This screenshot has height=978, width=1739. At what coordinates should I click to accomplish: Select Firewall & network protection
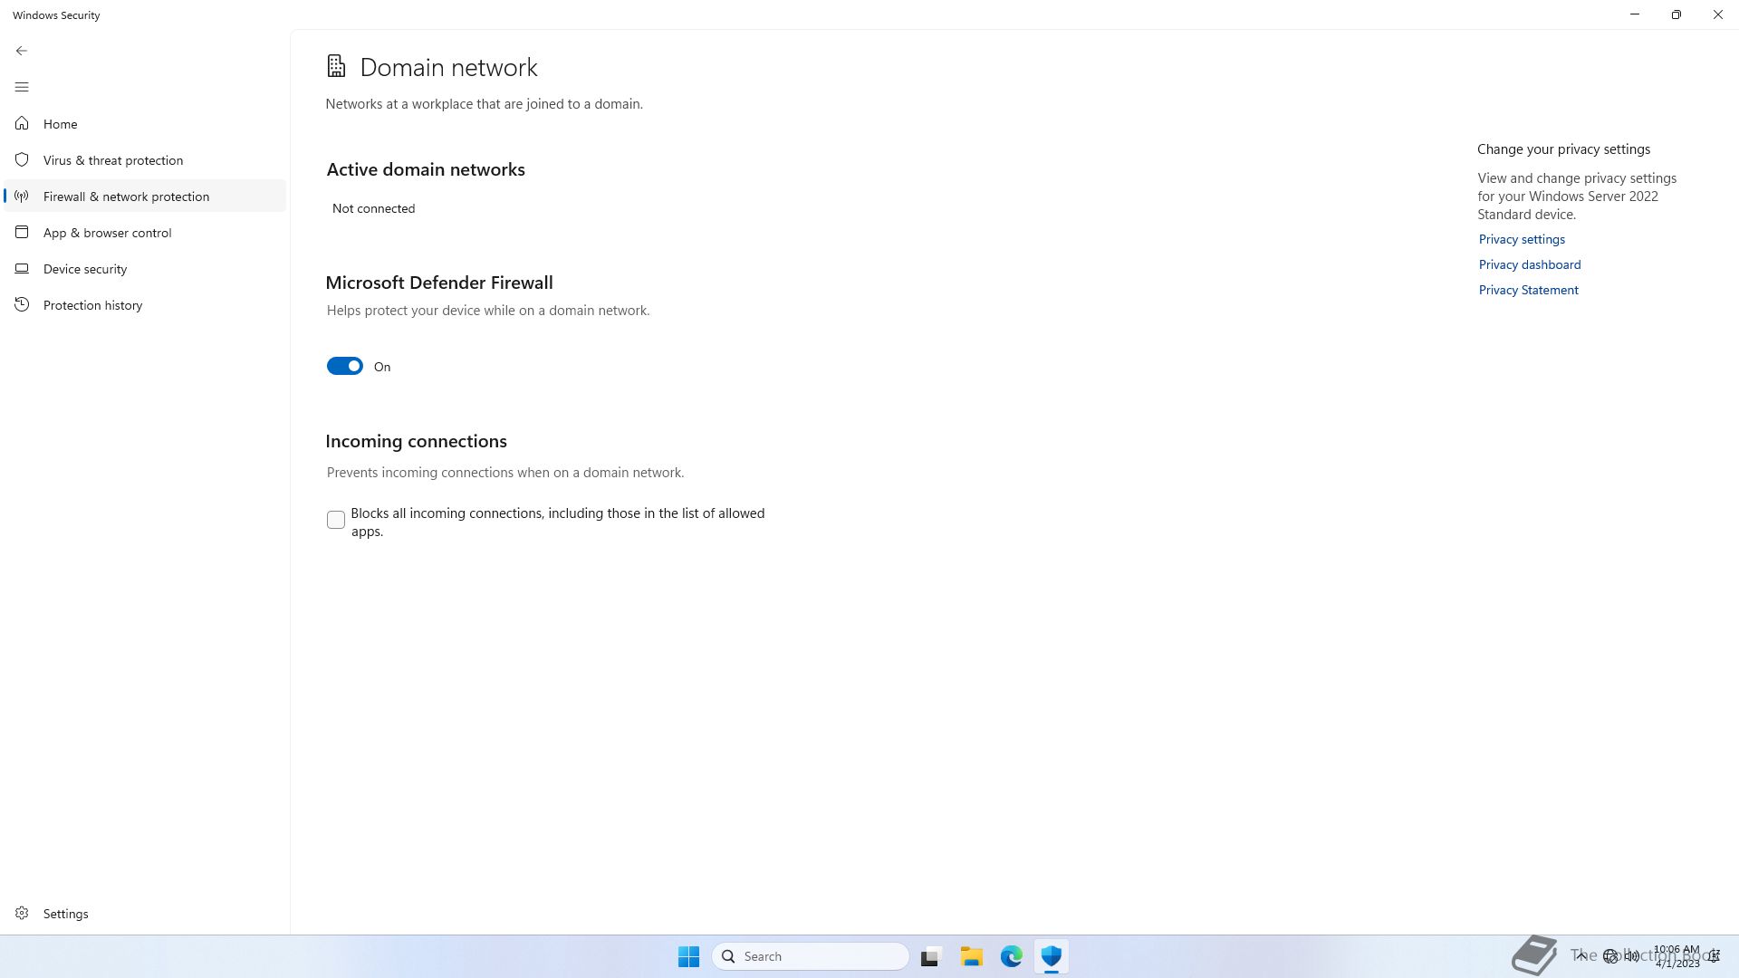[145, 197]
